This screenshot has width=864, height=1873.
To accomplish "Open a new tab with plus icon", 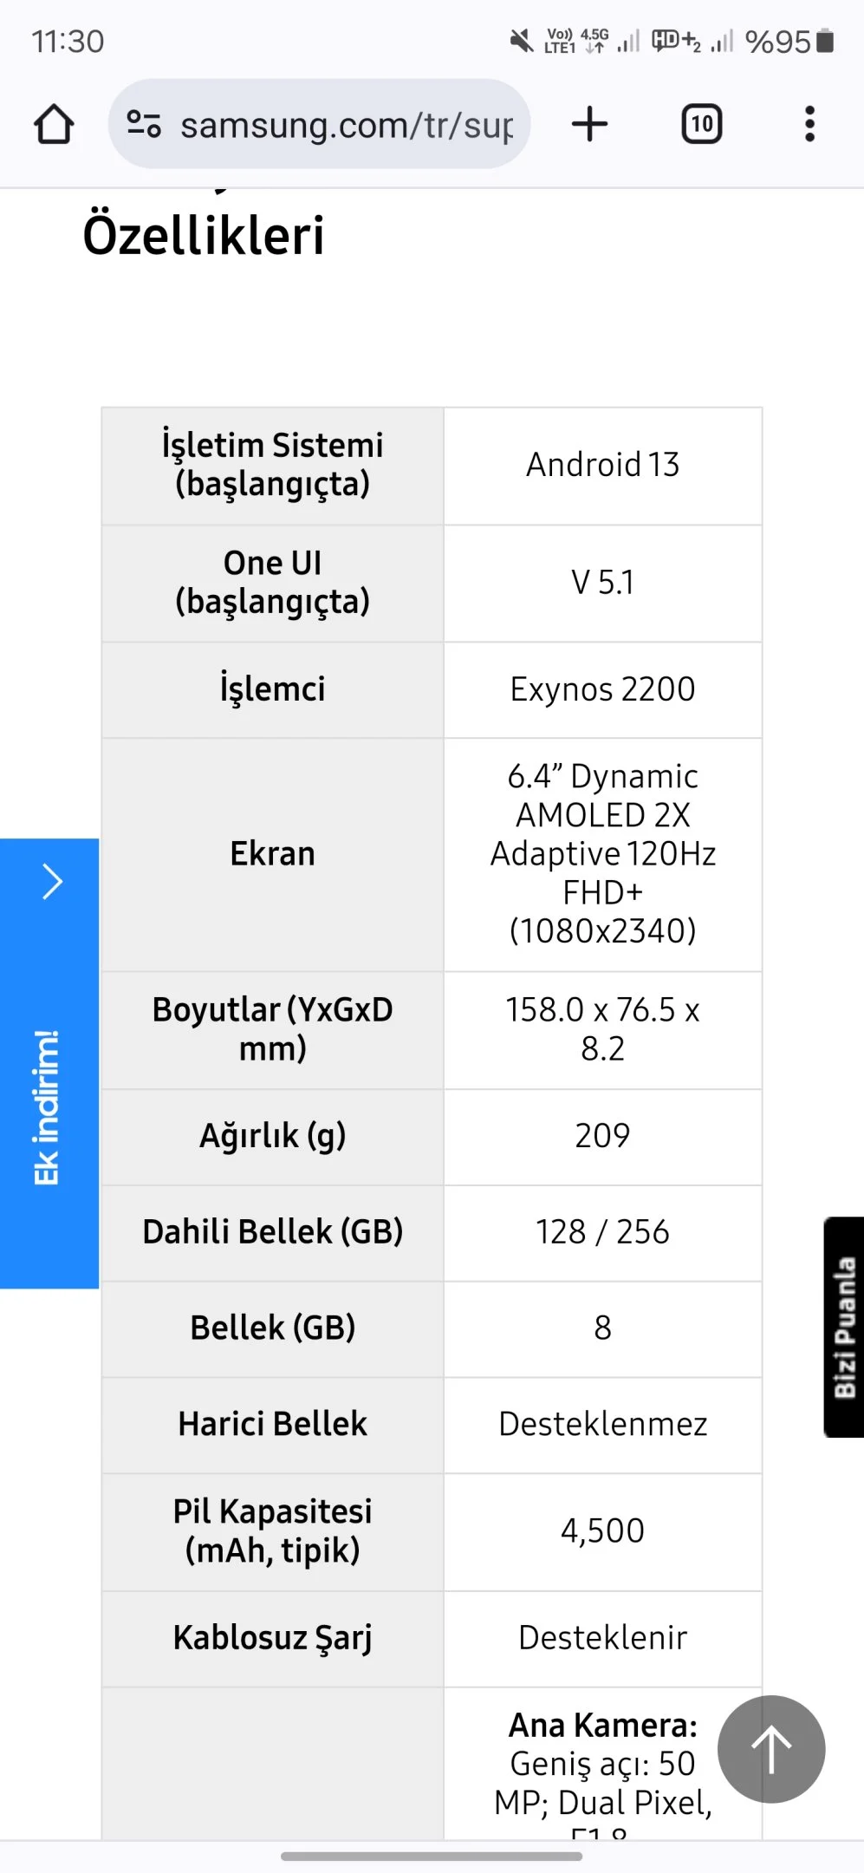I will pyautogui.click(x=590, y=124).
